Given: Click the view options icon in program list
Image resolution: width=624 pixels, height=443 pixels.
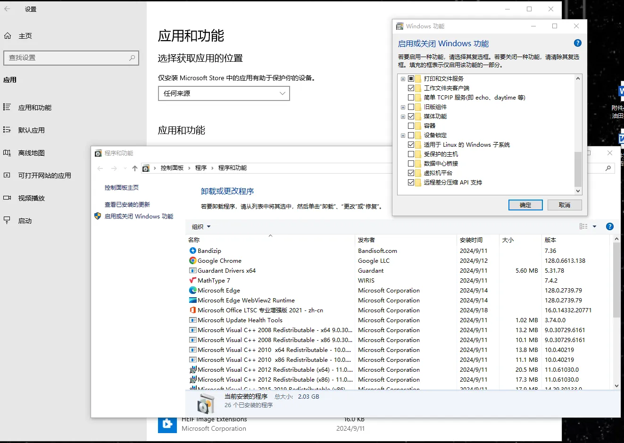Looking at the screenshot, I should tap(583, 226).
